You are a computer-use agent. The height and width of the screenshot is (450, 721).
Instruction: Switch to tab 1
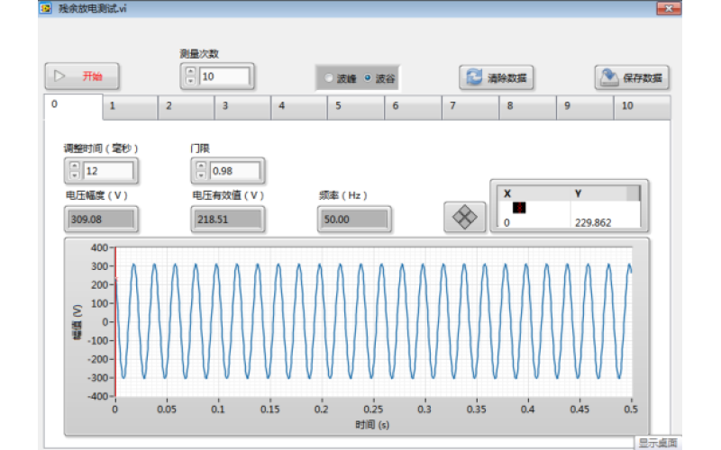(x=129, y=106)
